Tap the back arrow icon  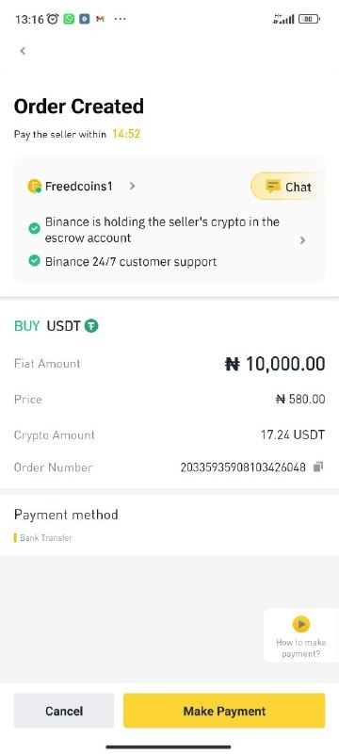coord(23,51)
